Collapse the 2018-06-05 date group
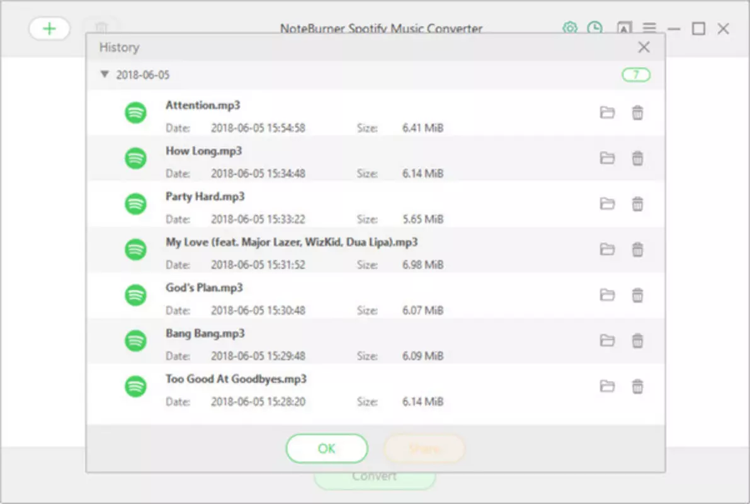The height and width of the screenshot is (504, 750). 105,74
